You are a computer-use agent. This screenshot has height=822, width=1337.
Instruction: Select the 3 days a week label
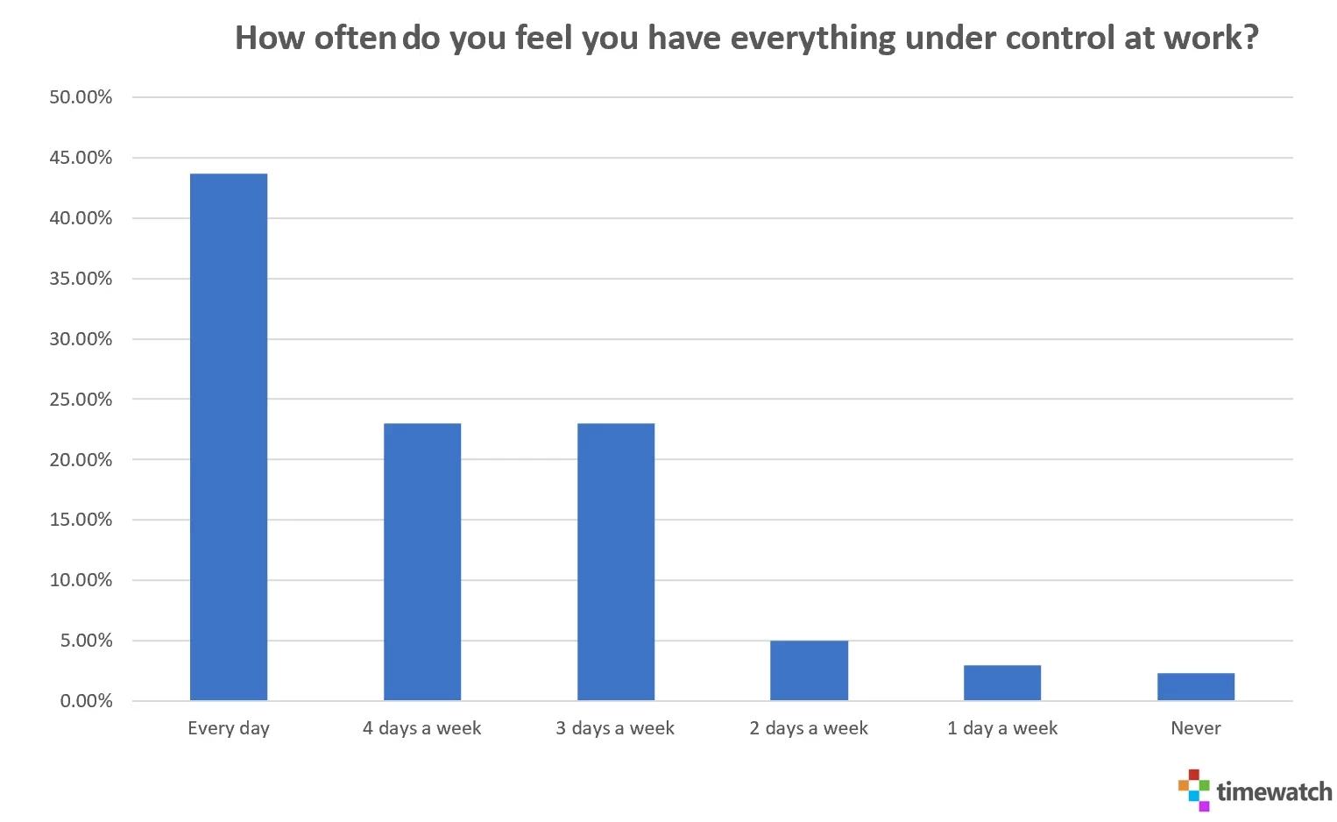tap(615, 728)
